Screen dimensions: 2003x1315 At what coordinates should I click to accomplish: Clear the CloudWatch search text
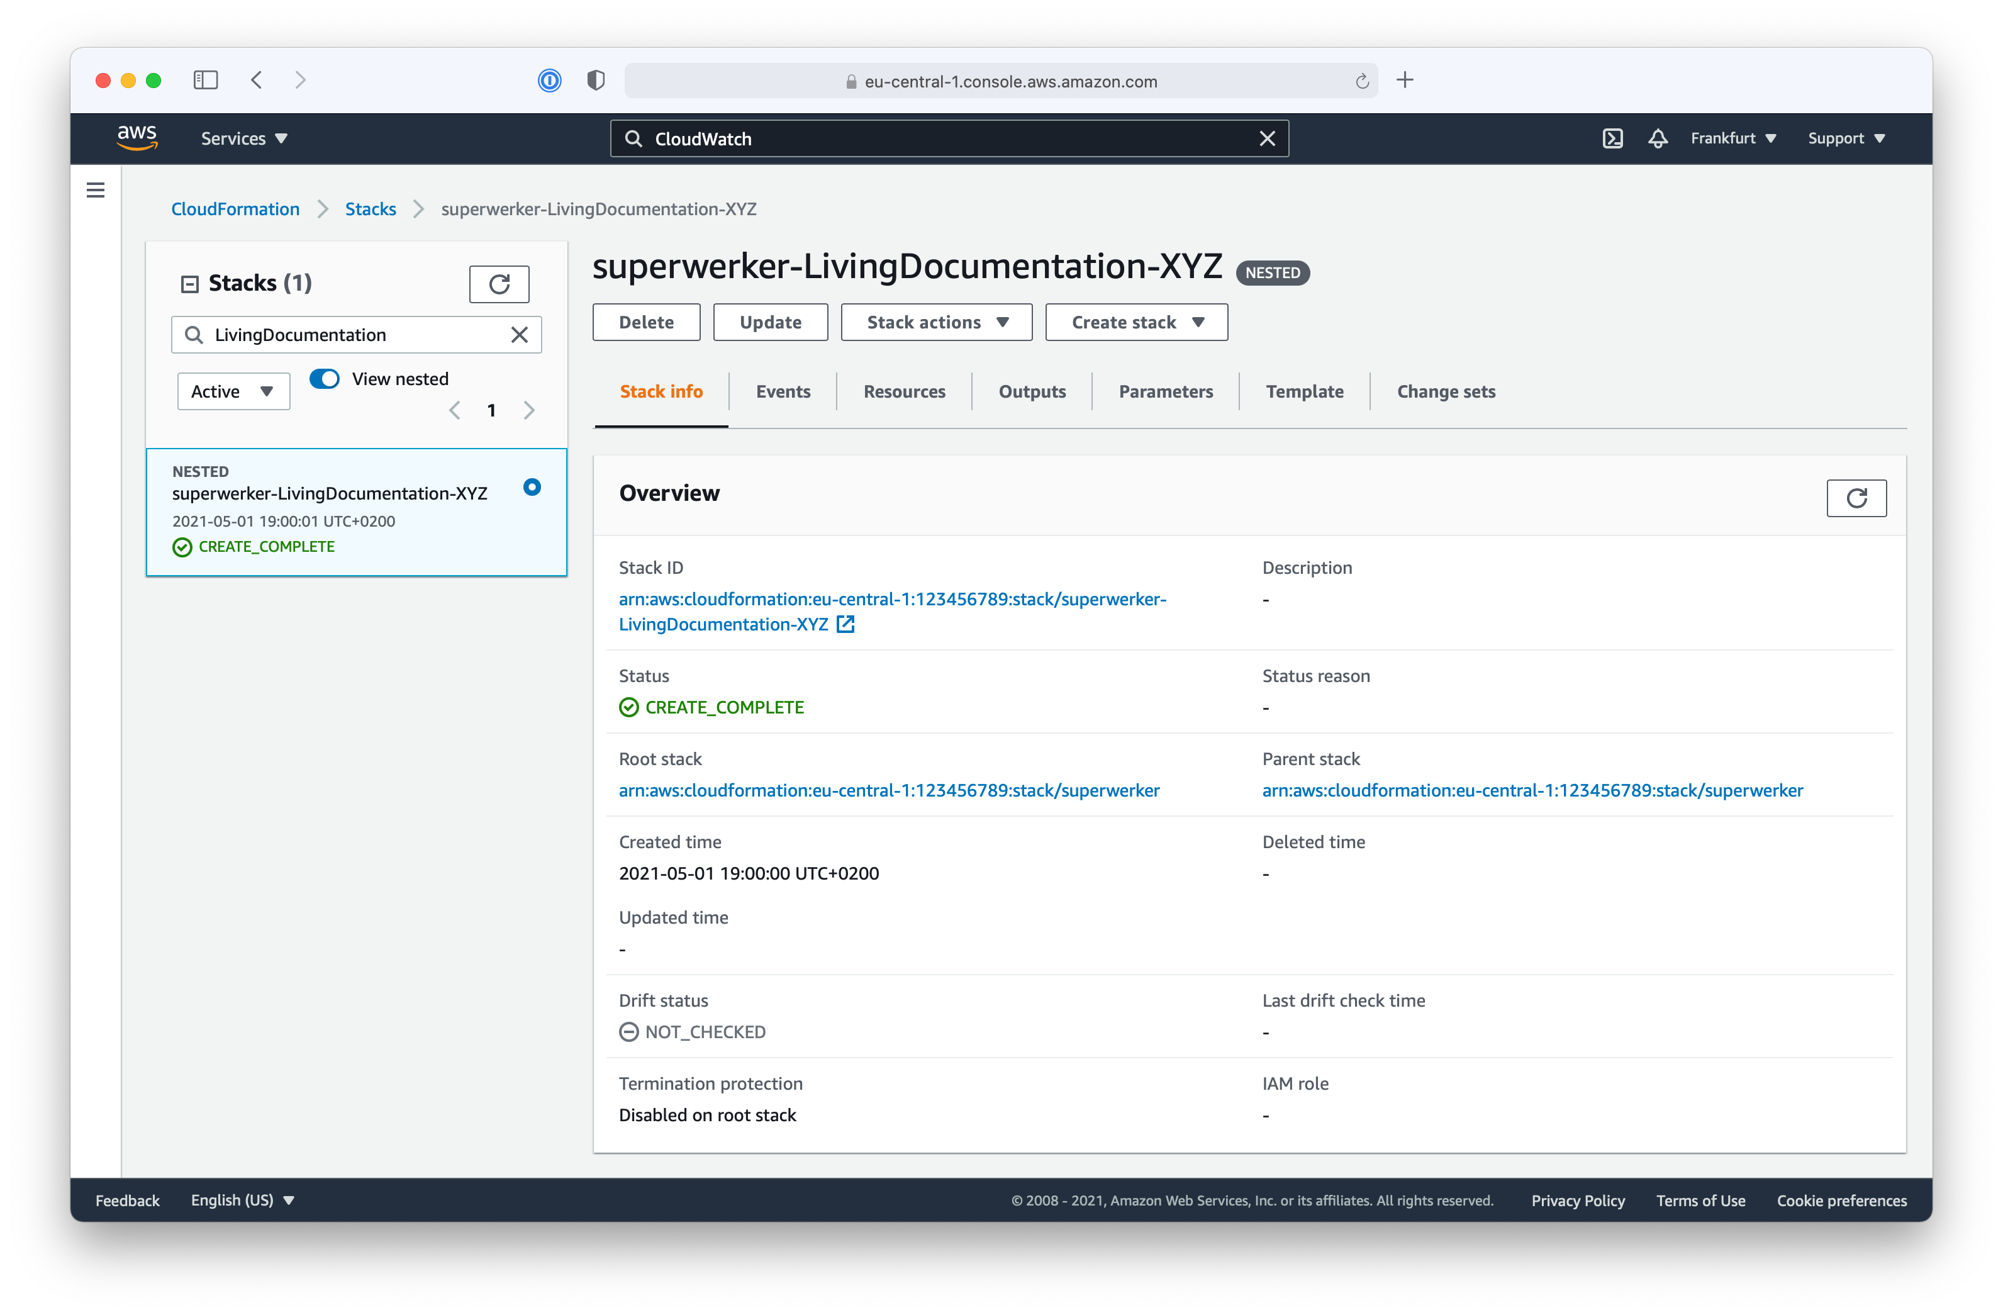(x=1266, y=138)
